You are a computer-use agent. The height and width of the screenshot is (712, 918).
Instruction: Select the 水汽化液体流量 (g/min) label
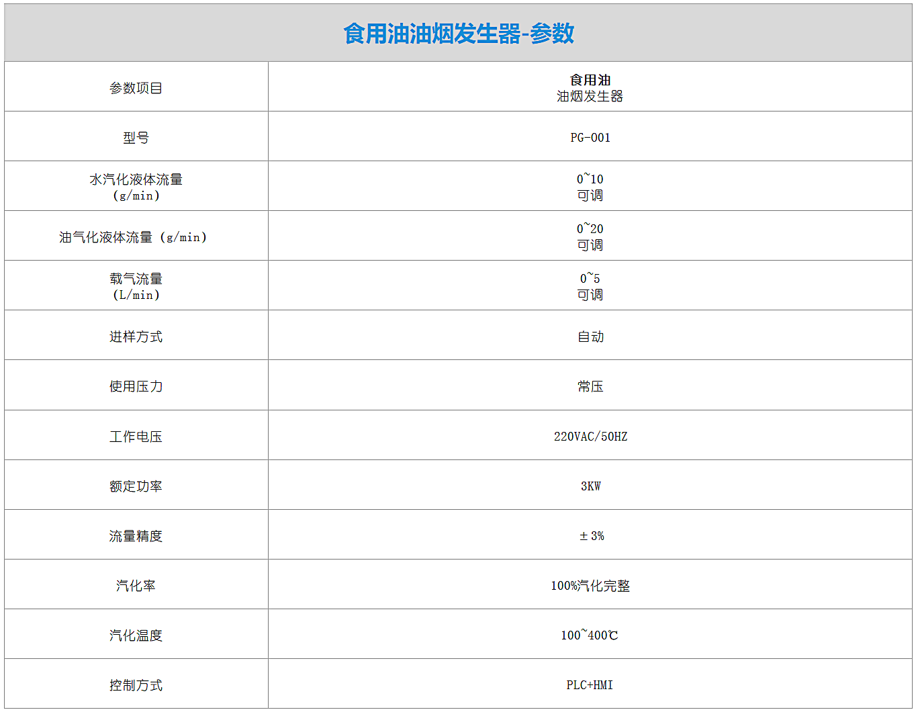point(136,187)
